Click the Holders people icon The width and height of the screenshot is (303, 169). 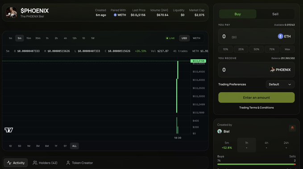[x=35, y=163]
